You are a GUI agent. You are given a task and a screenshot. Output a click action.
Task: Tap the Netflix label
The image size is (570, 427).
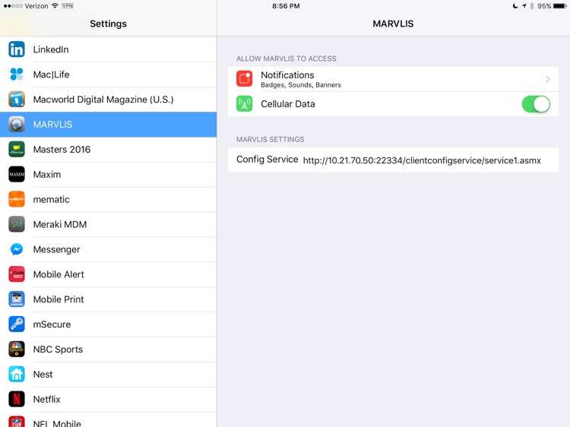(x=47, y=399)
